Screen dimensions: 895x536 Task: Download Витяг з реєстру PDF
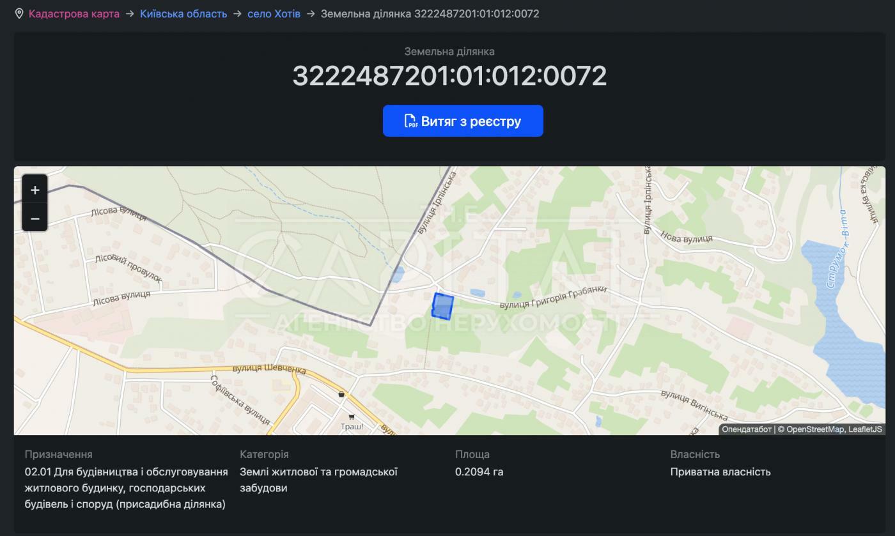(x=463, y=121)
